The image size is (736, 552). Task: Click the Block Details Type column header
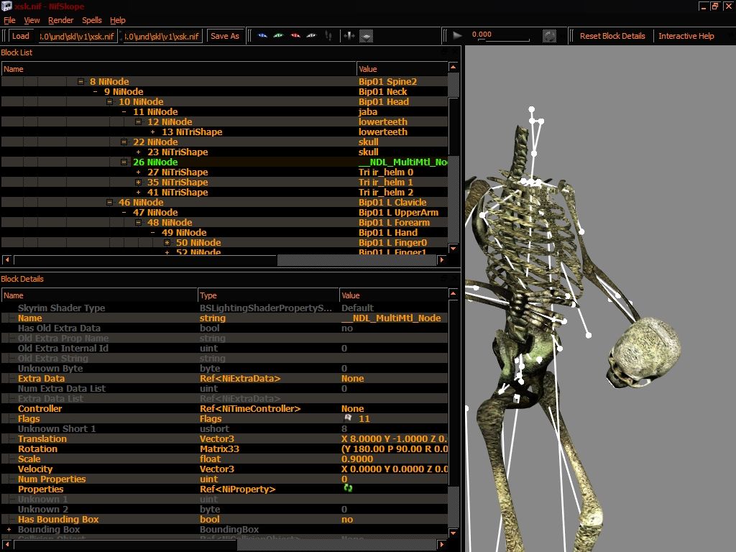pyautogui.click(x=268, y=295)
